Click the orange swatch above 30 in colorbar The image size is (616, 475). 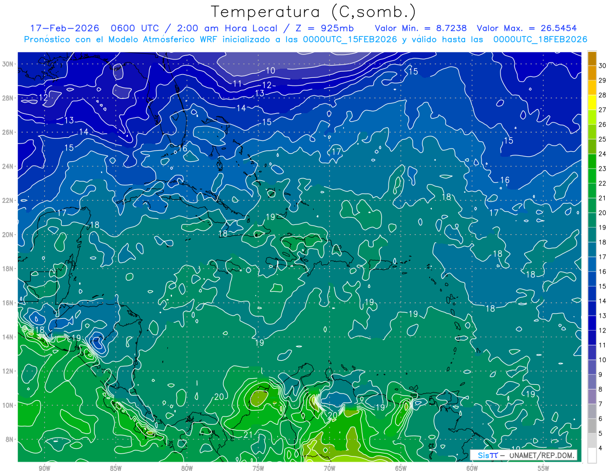pos(592,58)
